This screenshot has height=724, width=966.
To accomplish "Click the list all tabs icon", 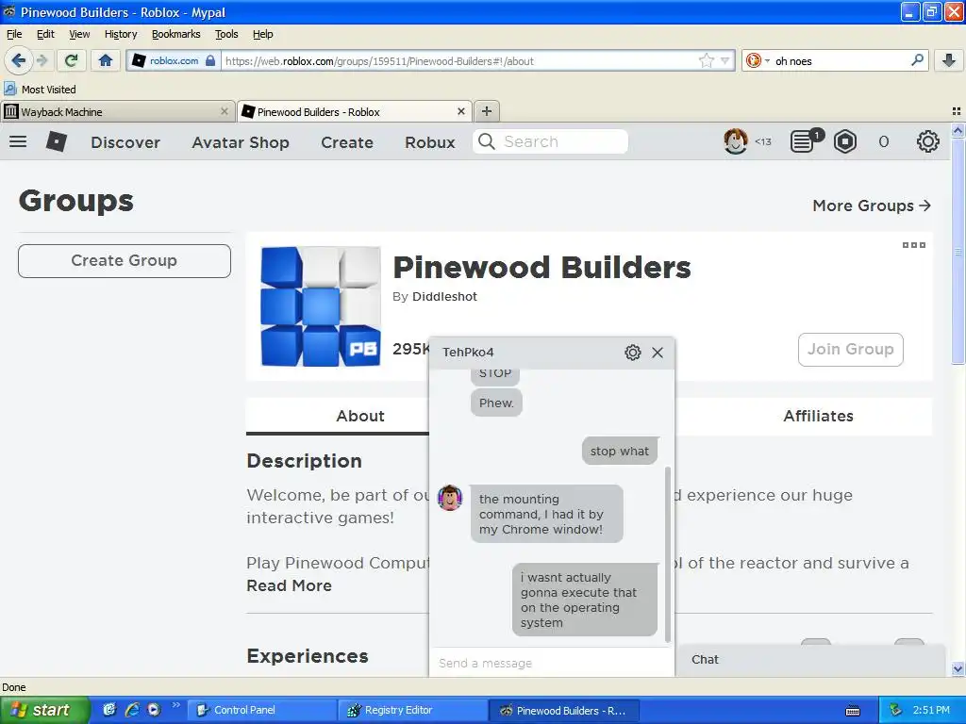I will [957, 111].
